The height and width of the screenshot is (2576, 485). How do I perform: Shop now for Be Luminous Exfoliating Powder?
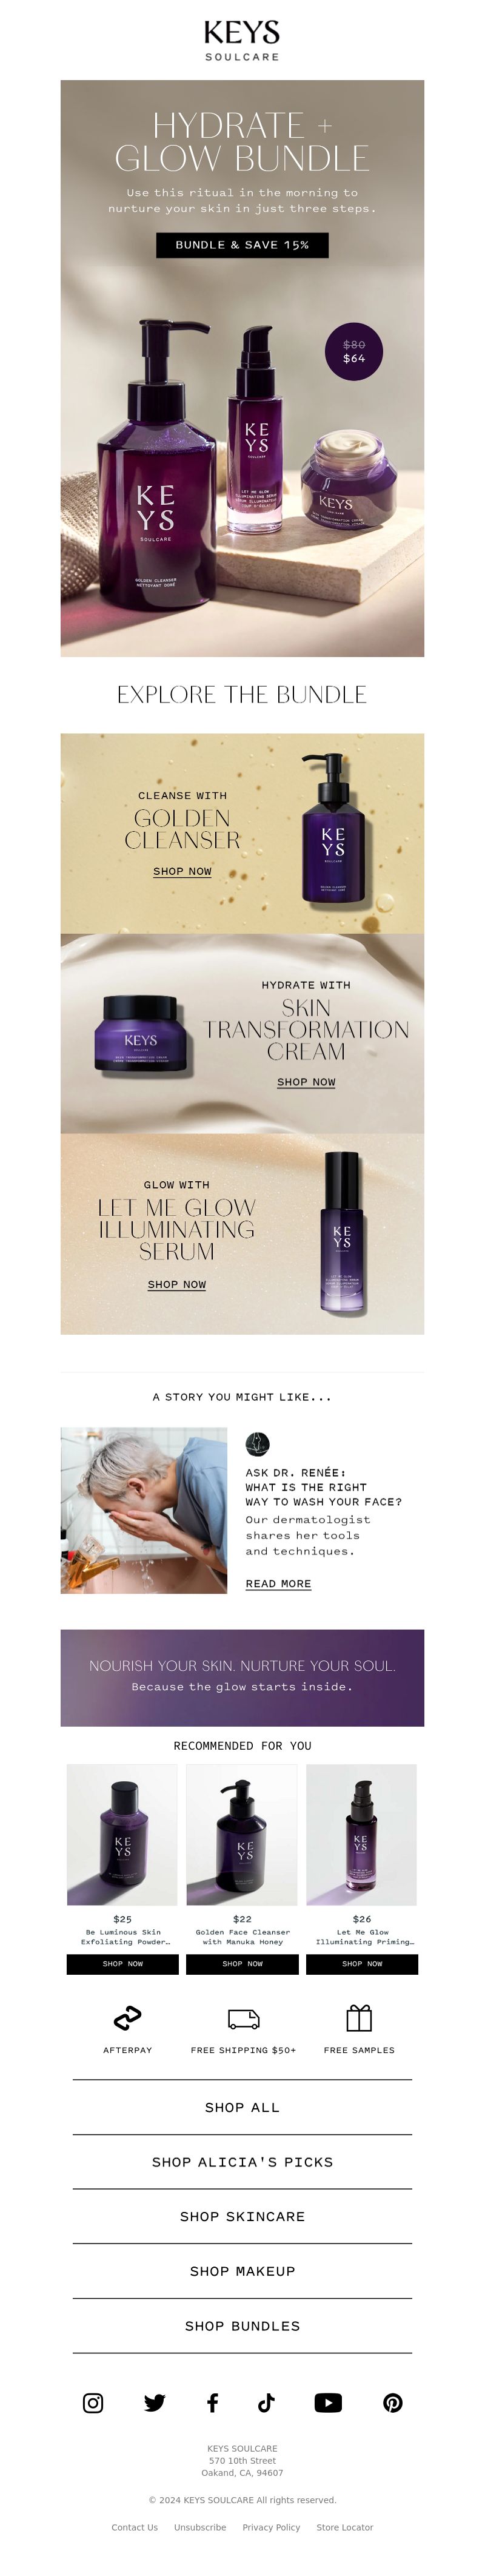(123, 1964)
